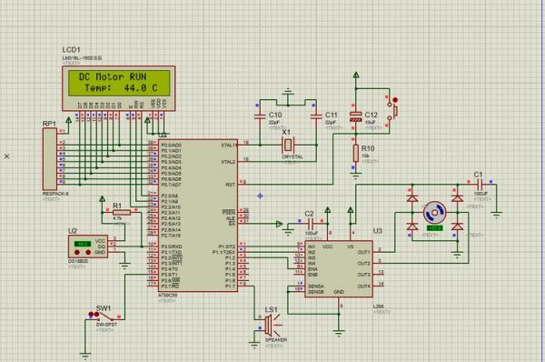The height and width of the screenshot is (362, 545).
Task: Click the DS18B20 right red temperature button
Action: click(x=88, y=252)
